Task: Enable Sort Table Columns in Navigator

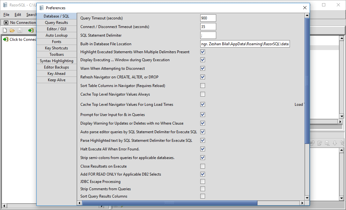Action: coord(202,86)
